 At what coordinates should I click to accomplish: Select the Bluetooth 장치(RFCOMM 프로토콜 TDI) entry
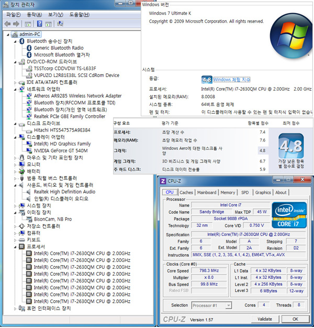pos(75,103)
